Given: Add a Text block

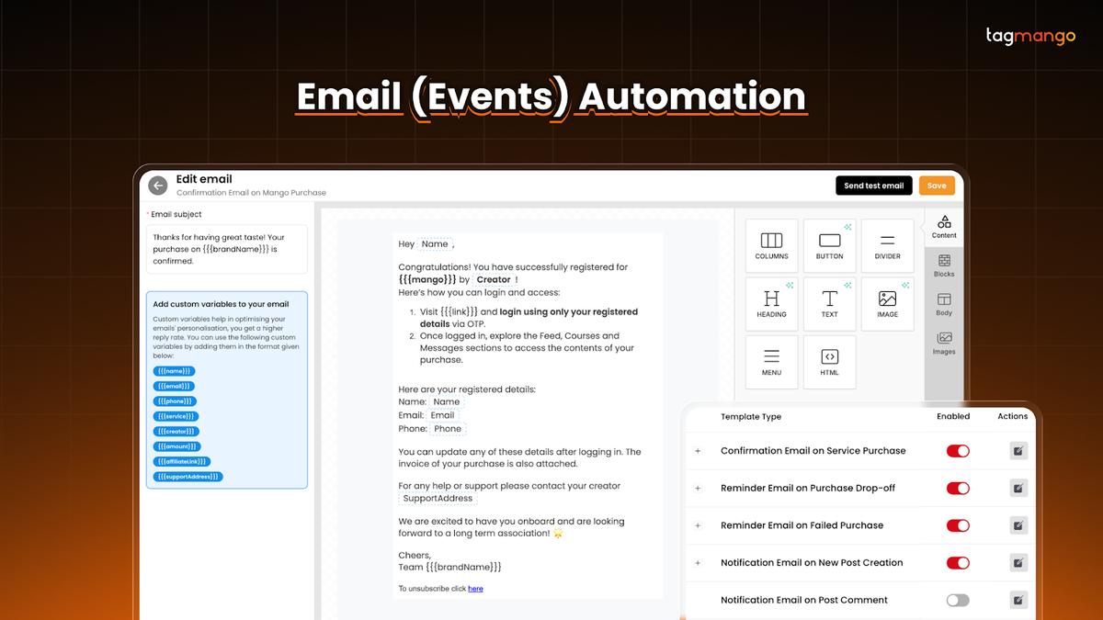Looking at the screenshot, I should tap(829, 303).
